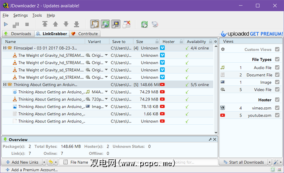Open Imag... variant dropdown
The width and height of the screenshot is (284, 173).
[x=106, y=106]
